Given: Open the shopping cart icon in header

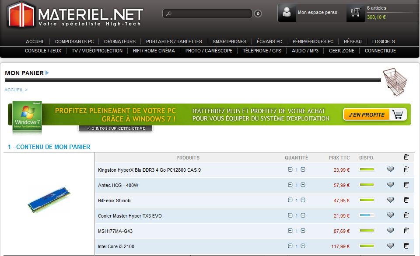Looking at the screenshot, I should pyautogui.click(x=356, y=12).
